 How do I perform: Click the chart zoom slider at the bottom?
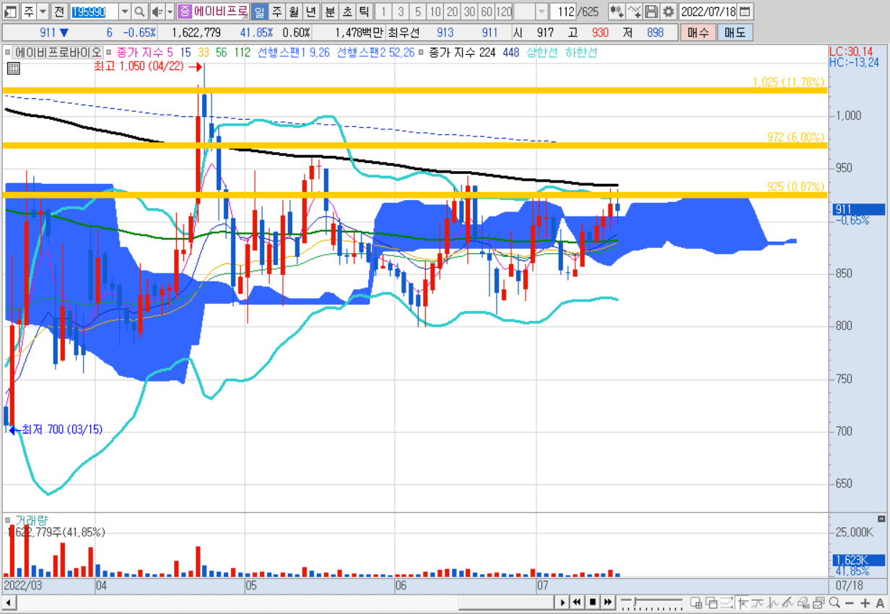[x=652, y=602]
